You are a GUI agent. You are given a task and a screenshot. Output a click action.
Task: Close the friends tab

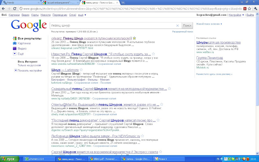pos(39,3)
